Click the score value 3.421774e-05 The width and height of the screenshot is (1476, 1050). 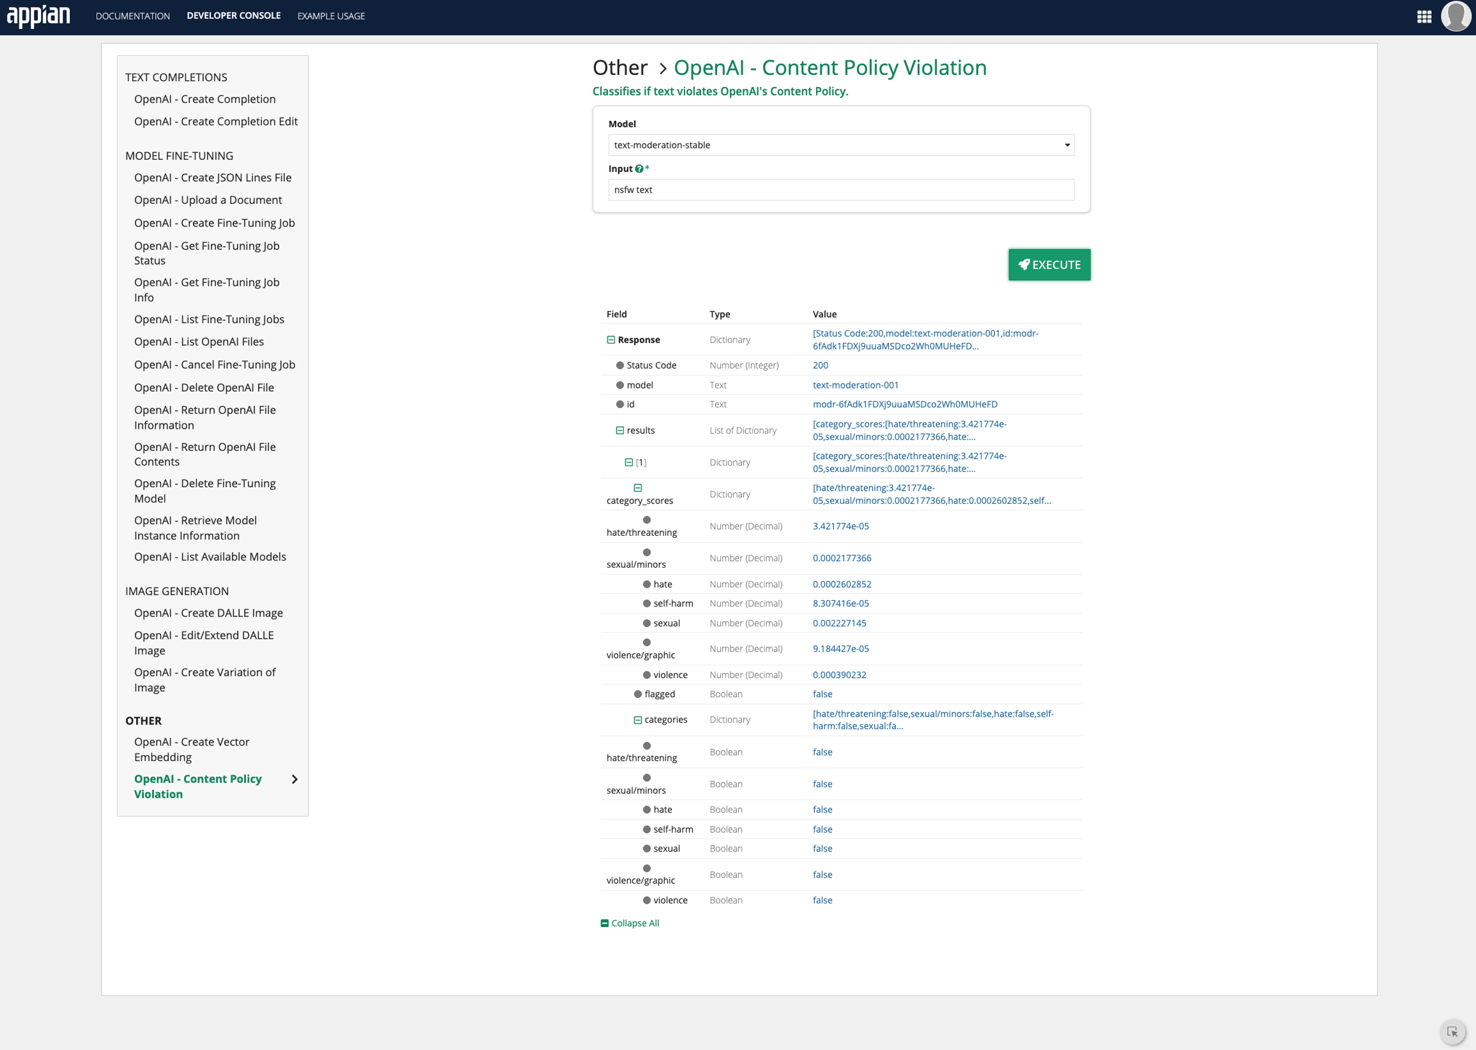point(841,526)
